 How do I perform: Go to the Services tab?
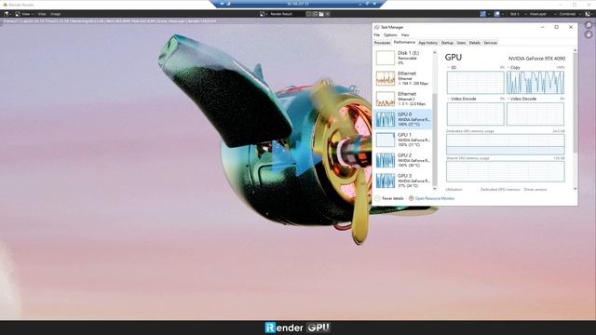(491, 43)
